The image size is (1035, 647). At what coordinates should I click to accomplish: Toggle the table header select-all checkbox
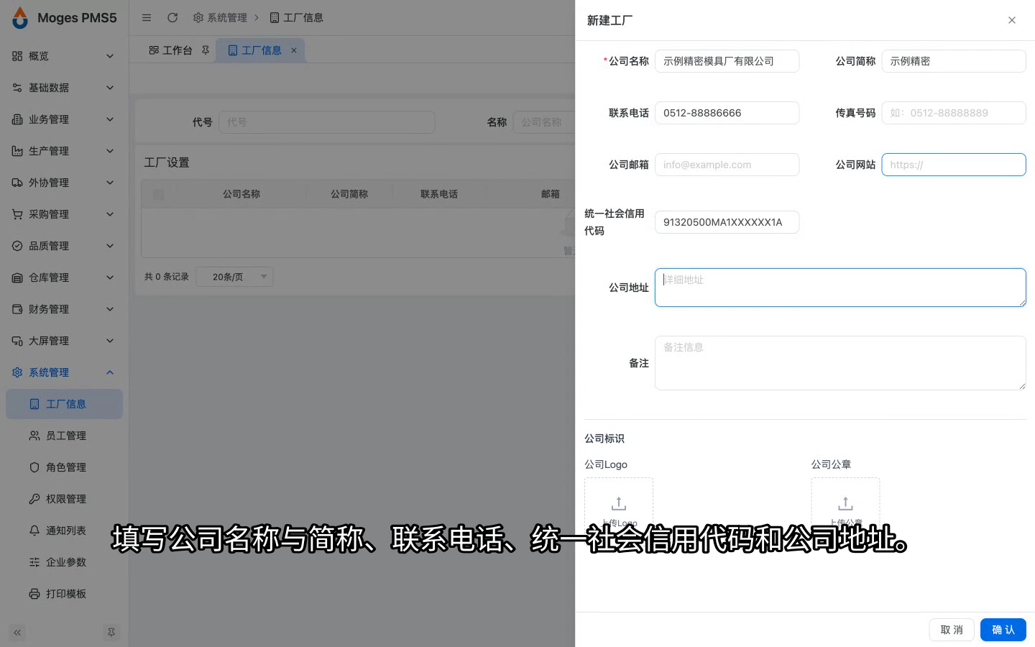click(x=159, y=194)
